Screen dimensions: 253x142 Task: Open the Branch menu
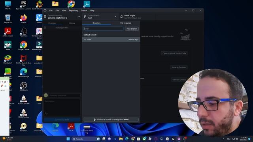(x=84, y=11)
